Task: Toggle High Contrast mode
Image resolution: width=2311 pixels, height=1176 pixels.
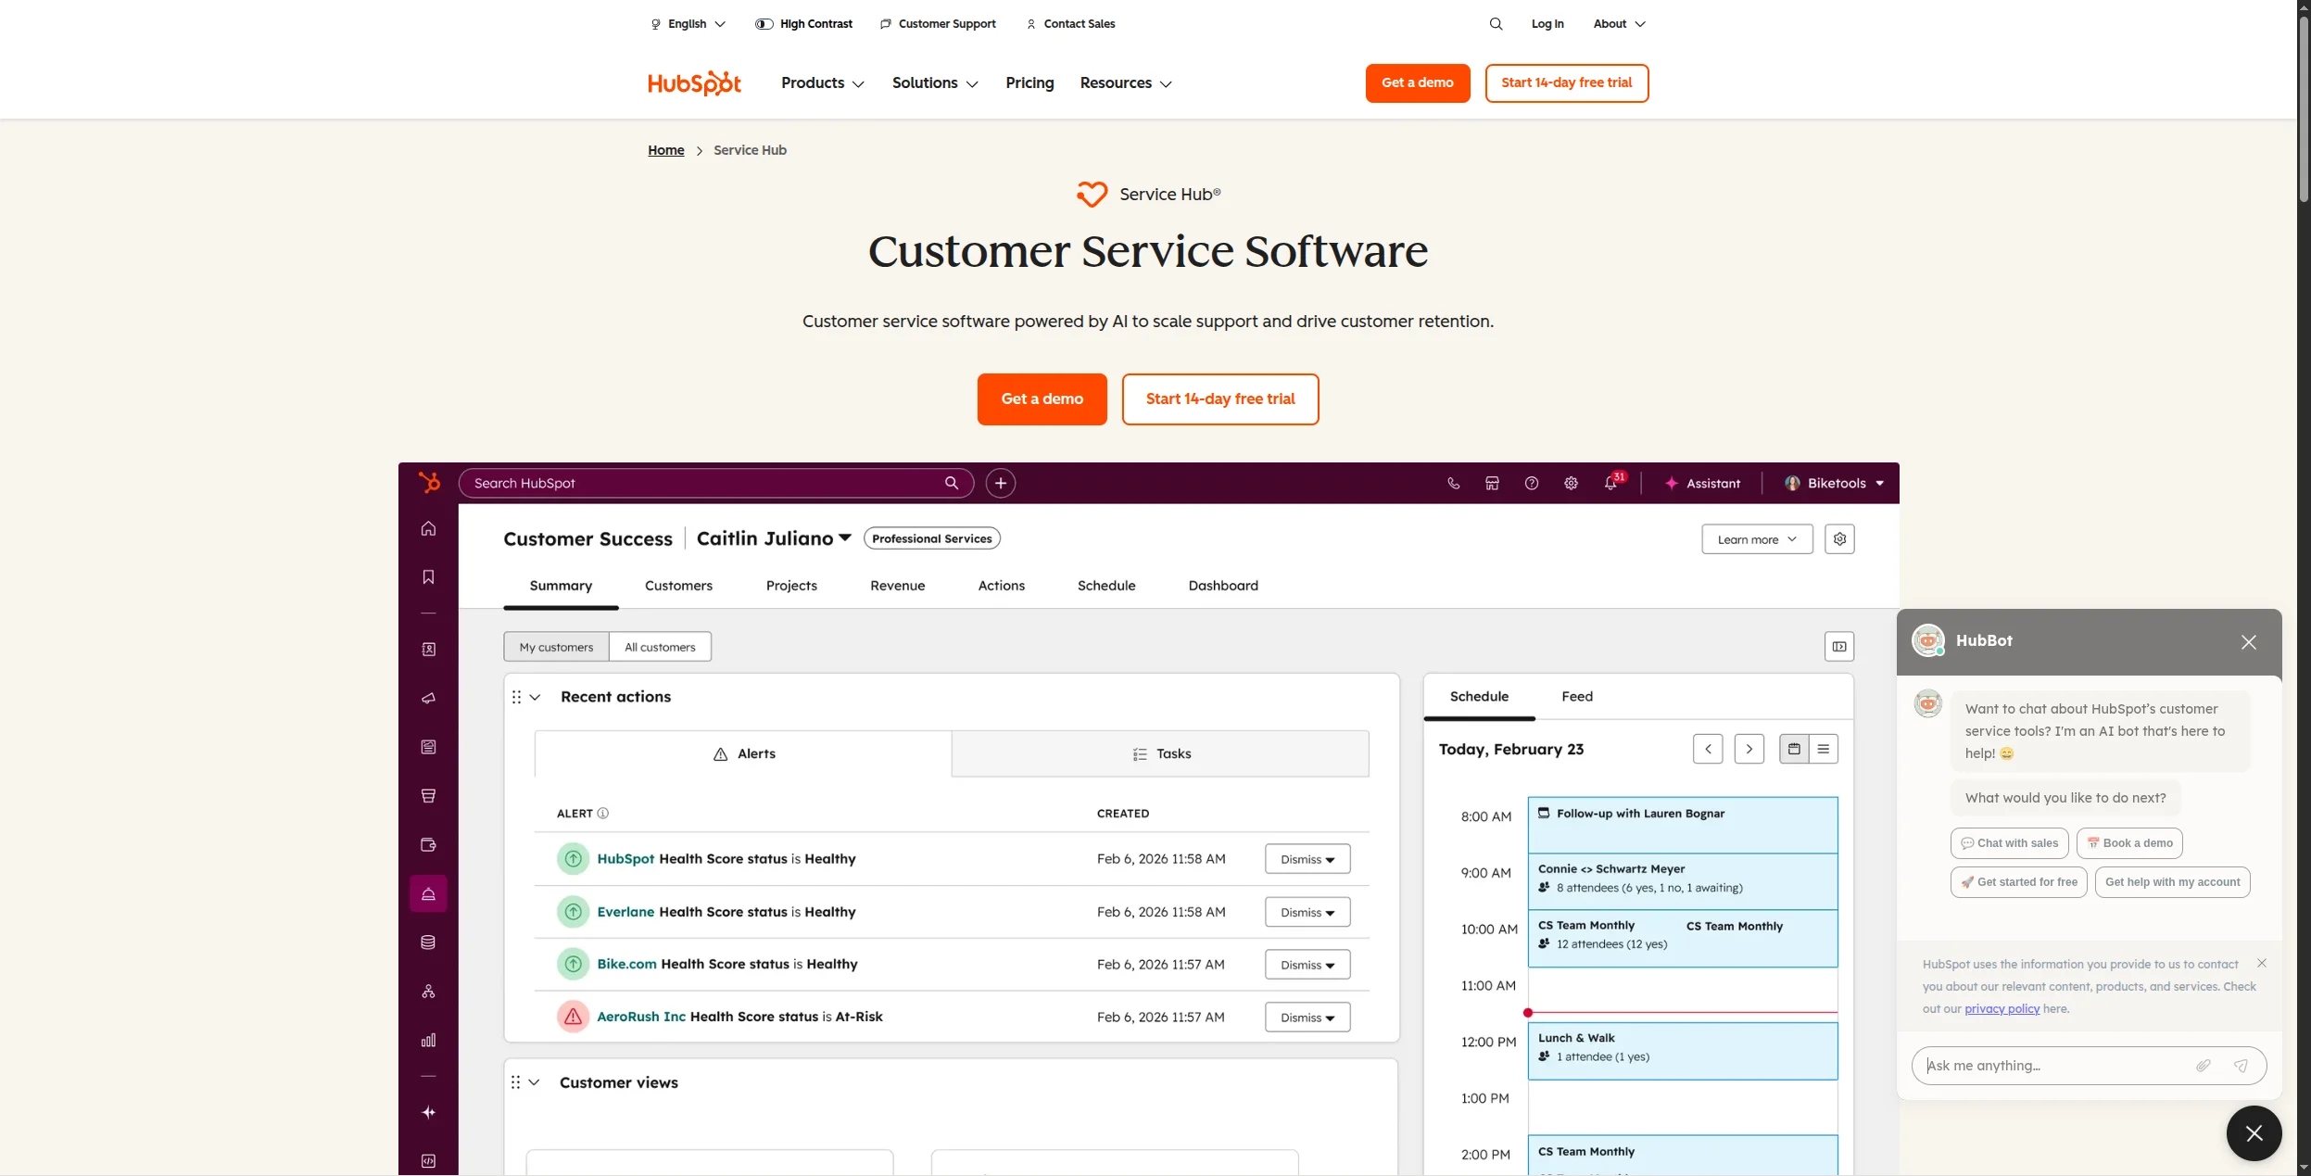Action: point(803,24)
